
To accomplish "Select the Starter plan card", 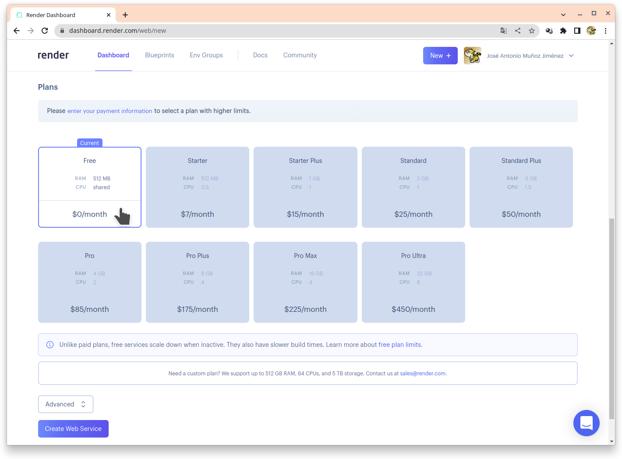I will click(198, 187).
